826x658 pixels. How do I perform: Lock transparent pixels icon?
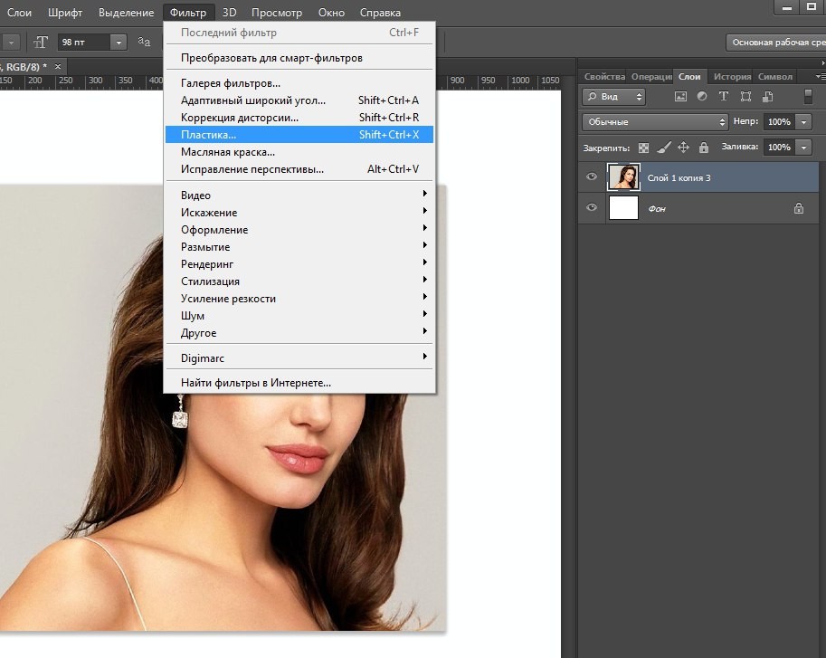coord(643,148)
